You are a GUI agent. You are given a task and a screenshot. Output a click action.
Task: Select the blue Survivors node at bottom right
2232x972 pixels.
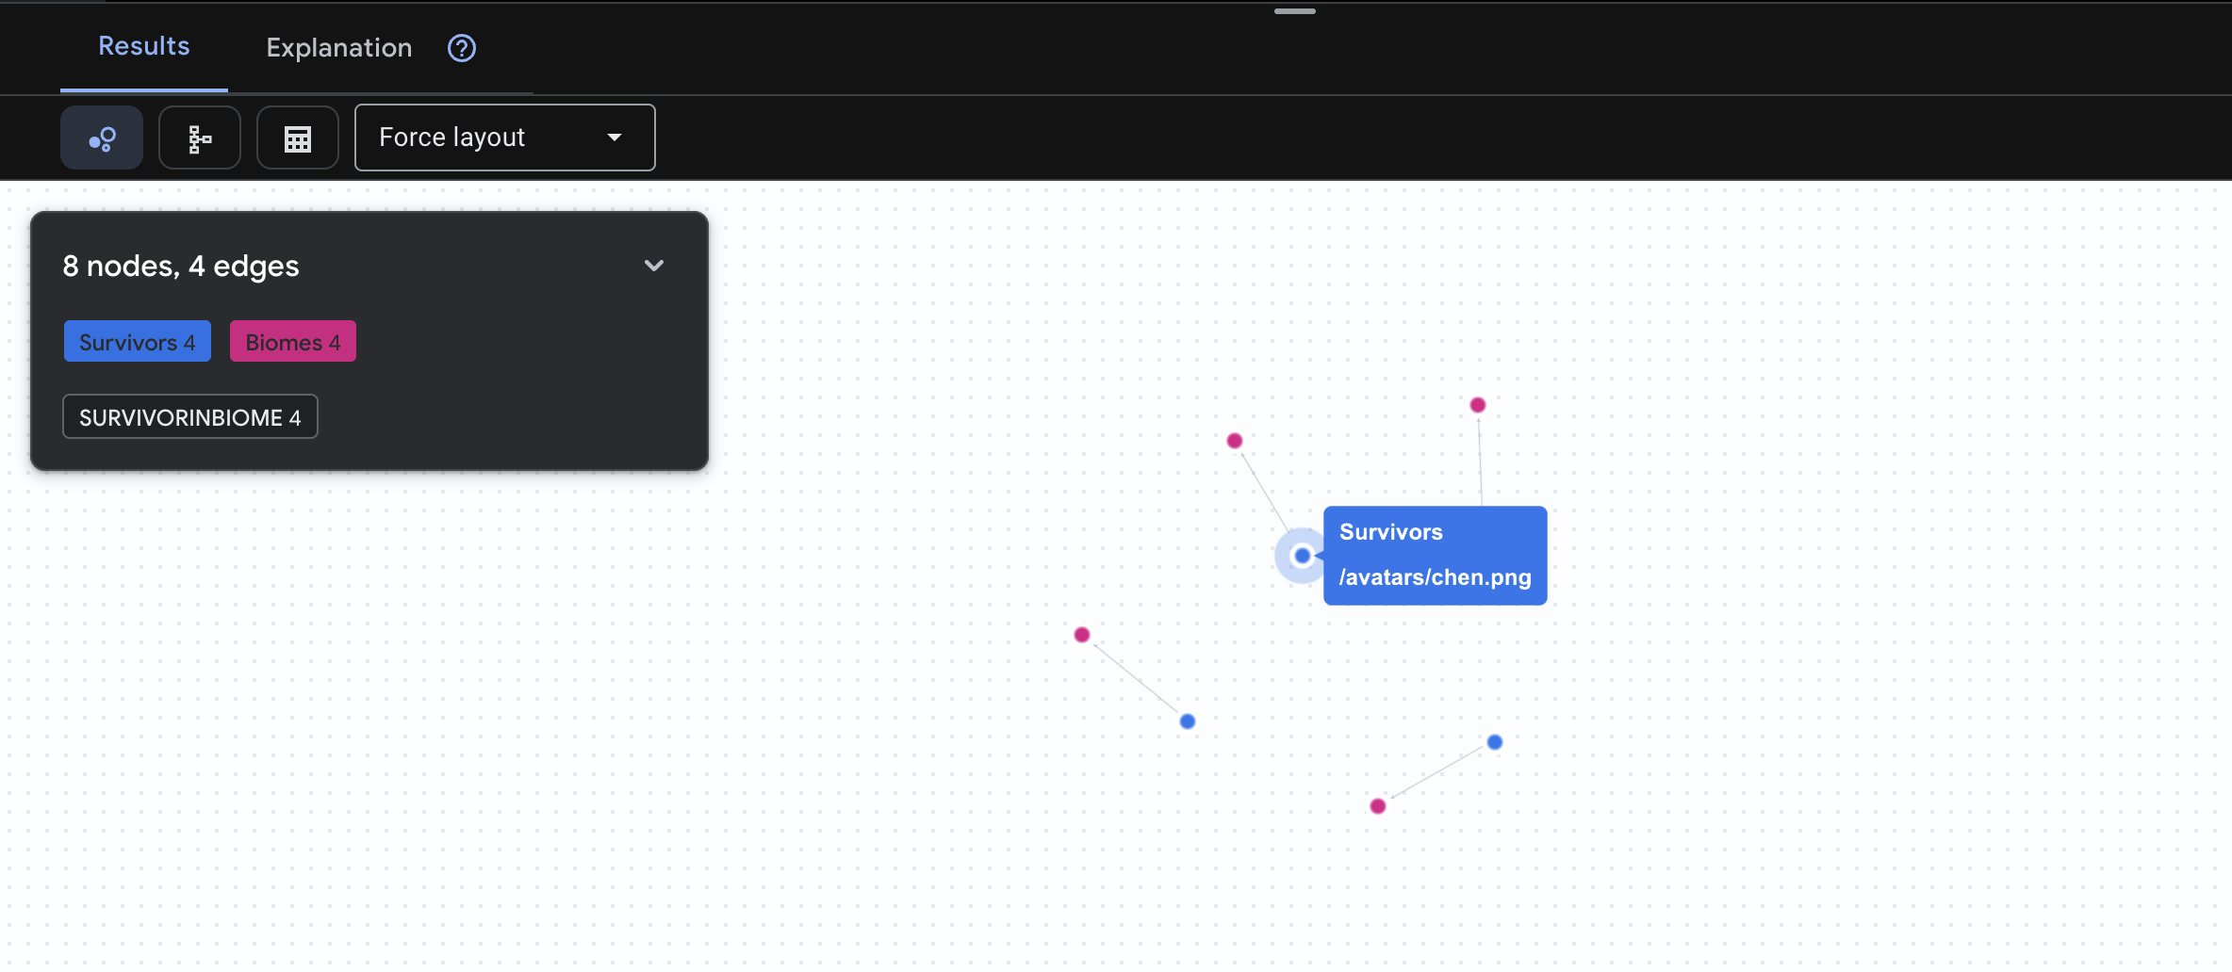point(1495,742)
